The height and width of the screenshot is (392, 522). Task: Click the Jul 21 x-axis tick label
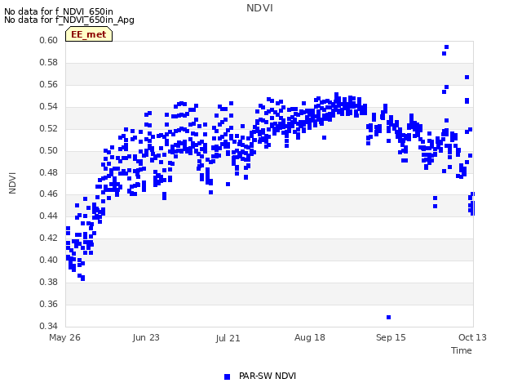pyautogui.click(x=228, y=338)
